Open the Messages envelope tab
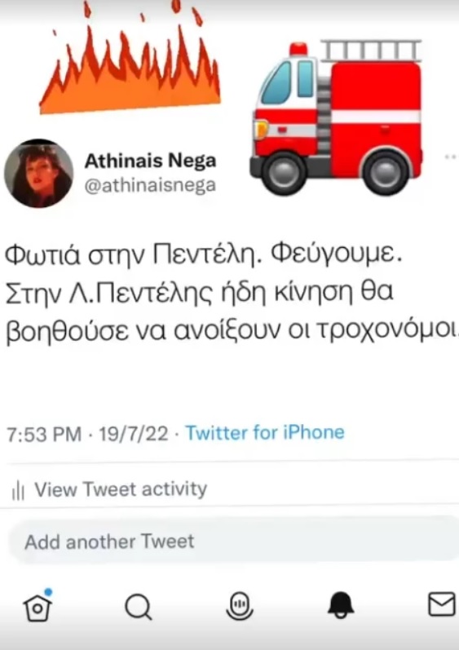 [x=442, y=604]
